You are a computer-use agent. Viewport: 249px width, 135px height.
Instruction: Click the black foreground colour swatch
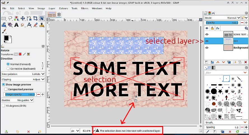pos(6,38)
